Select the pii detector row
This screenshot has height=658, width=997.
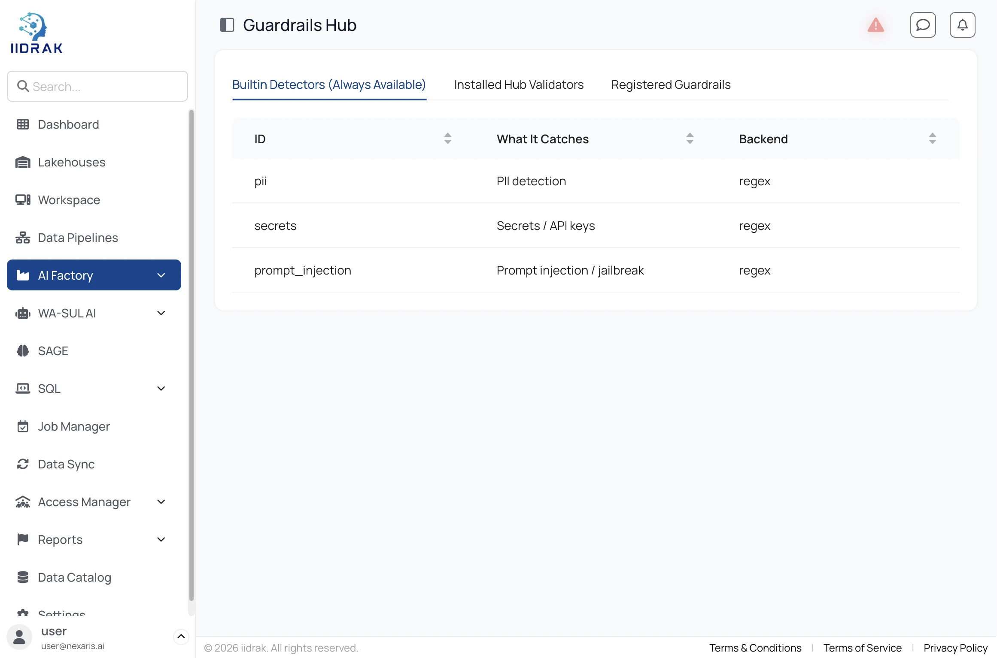[x=596, y=181]
